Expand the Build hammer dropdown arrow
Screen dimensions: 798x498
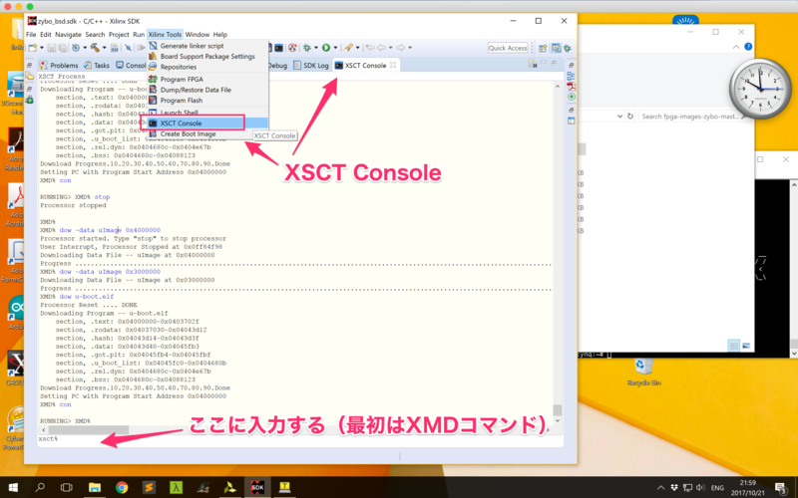tap(104, 48)
